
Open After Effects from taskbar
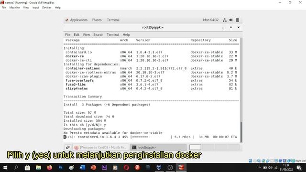[104, 168]
